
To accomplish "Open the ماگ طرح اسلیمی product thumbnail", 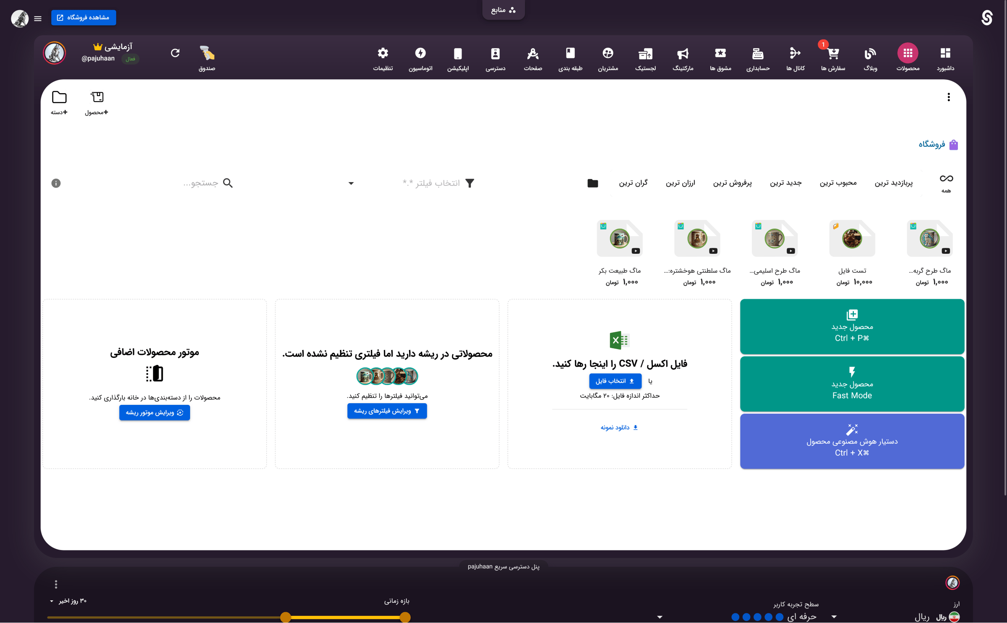I will [775, 238].
